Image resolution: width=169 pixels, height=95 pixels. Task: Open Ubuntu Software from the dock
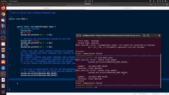(3, 62)
